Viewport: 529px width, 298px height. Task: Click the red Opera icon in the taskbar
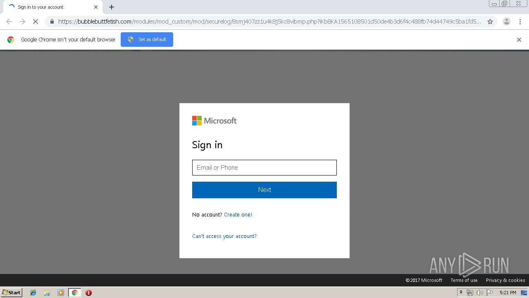(x=88, y=293)
